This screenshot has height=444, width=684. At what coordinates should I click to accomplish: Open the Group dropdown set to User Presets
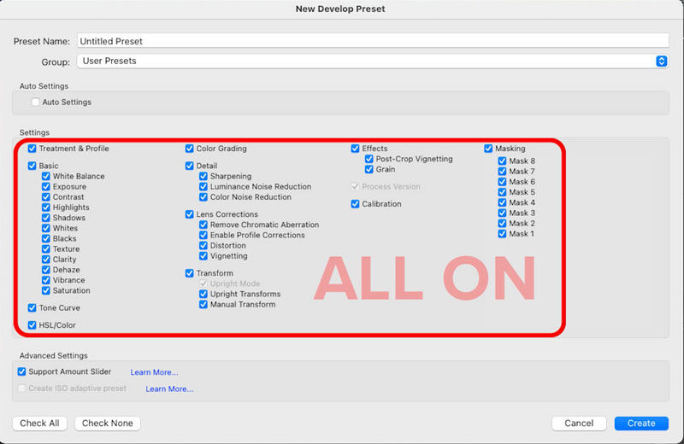(x=373, y=61)
